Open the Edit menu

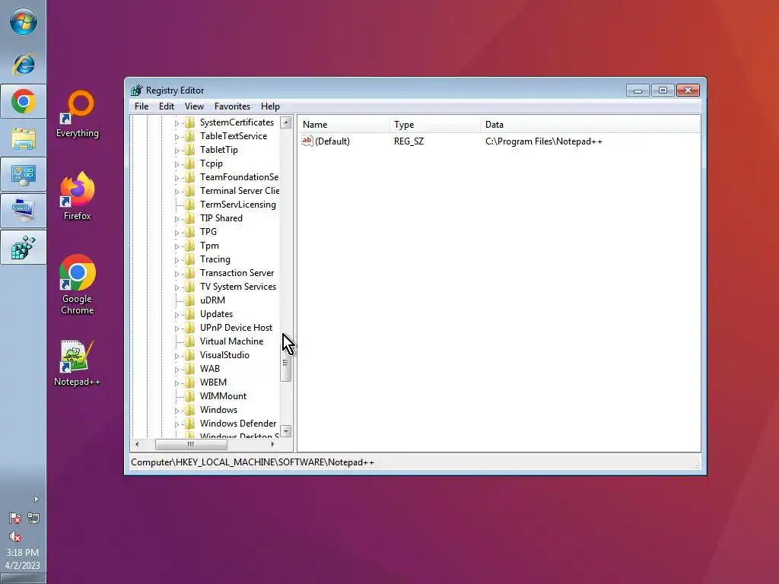pyautogui.click(x=167, y=106)
